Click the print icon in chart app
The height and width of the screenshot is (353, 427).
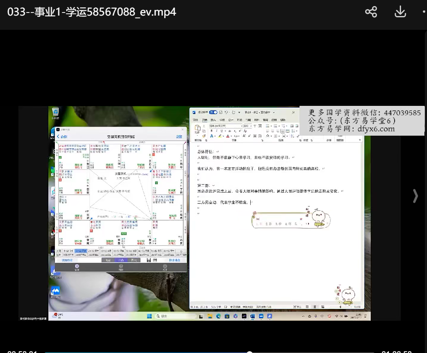(155, 260)
